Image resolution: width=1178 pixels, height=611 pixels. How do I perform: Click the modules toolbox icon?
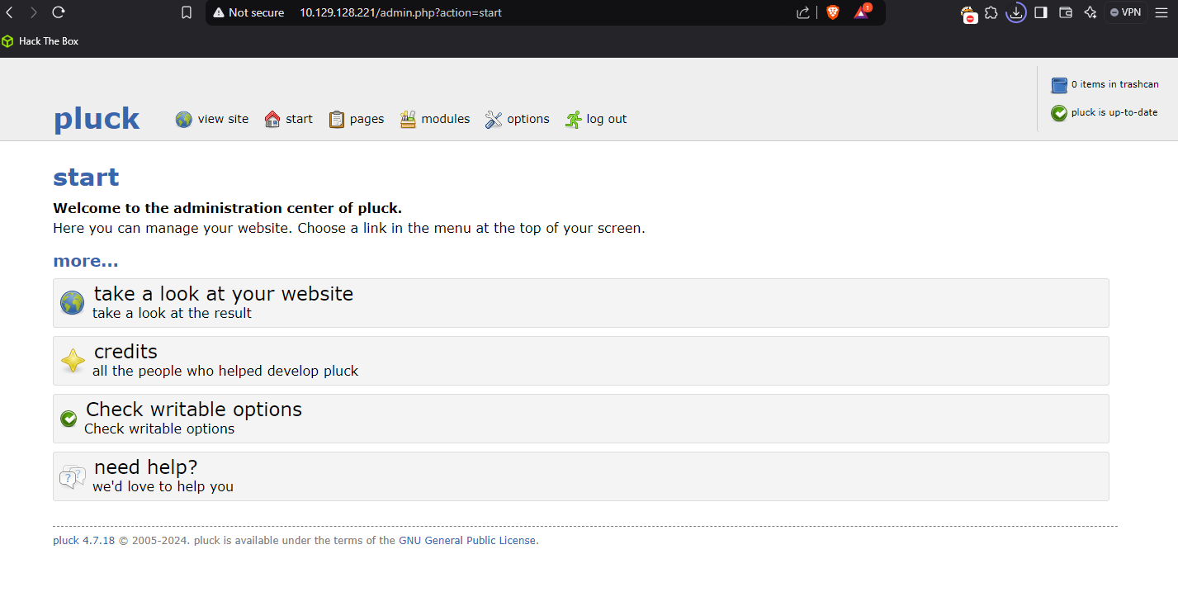[x=409, y=120]
